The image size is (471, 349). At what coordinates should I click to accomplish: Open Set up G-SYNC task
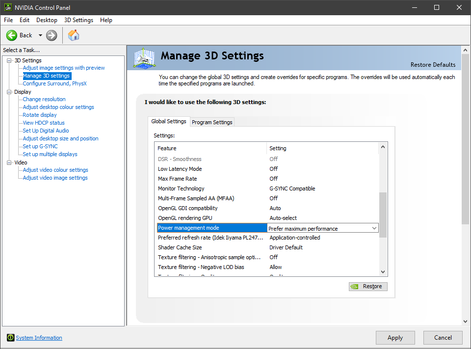coord(40,146)
